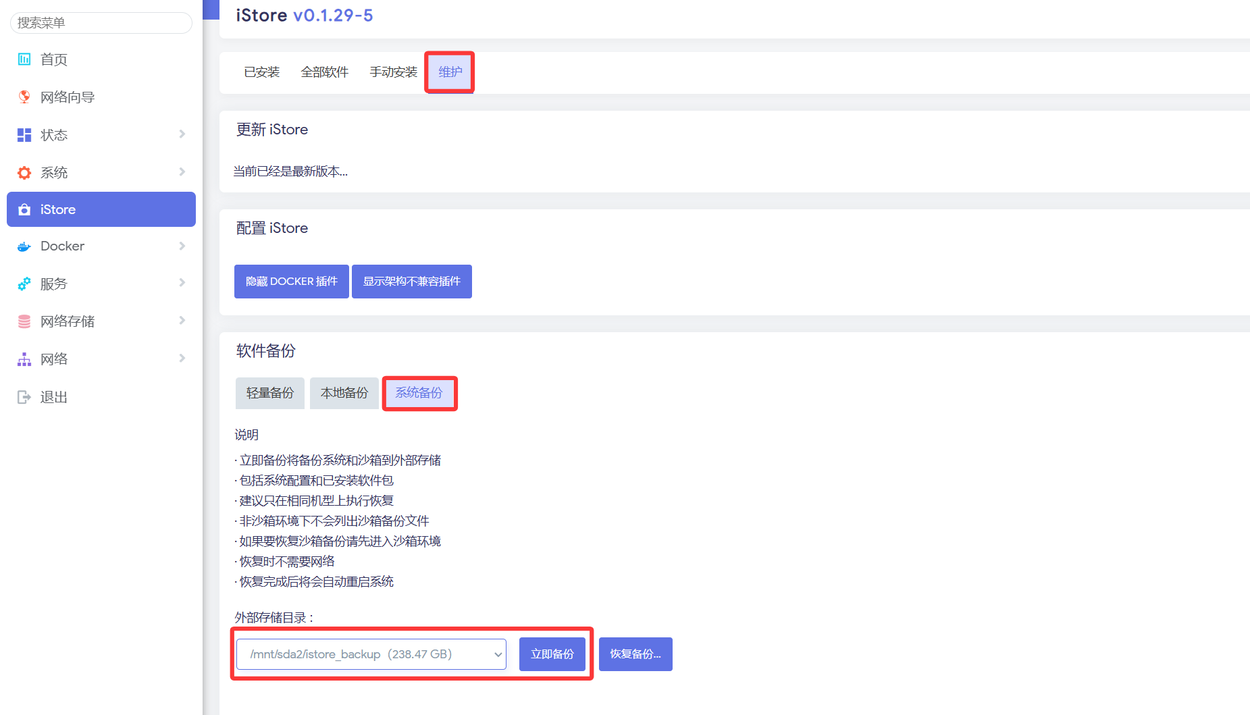Toggle the Hide DOCKER plugins (隐藏 DOCKER 插件) button

(x=291, y=282)
